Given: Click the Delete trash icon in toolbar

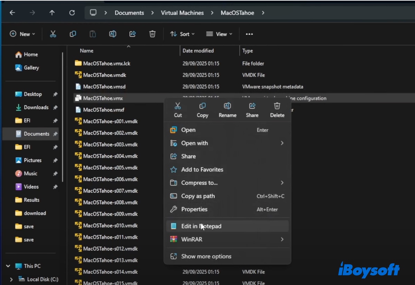Looking at the screenshot, I should pyautogui.click(x=152, y=34).
